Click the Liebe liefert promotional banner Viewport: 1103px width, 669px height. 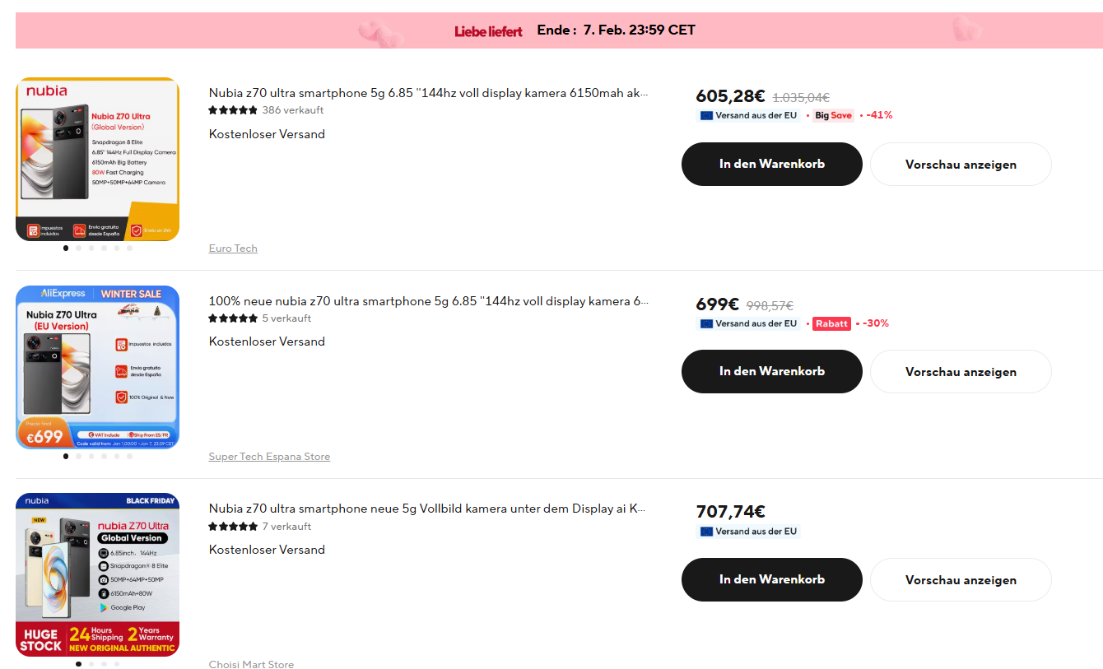[559, 30]
